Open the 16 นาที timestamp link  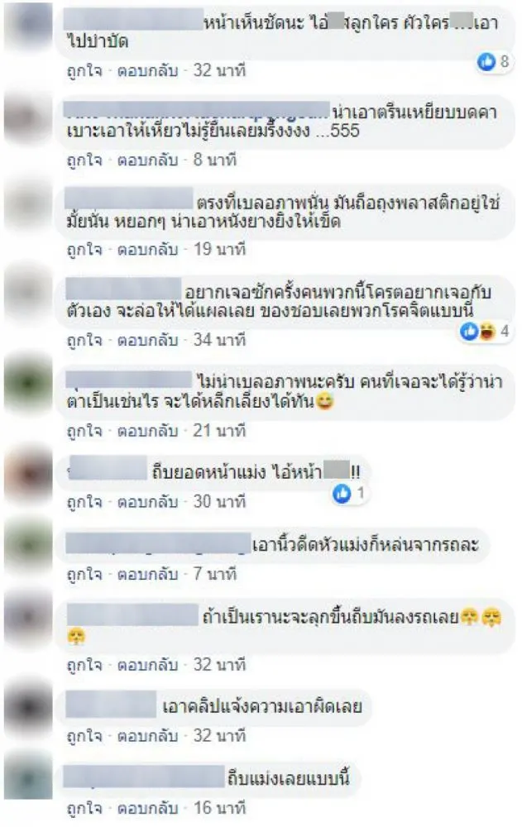click(219, 807)
